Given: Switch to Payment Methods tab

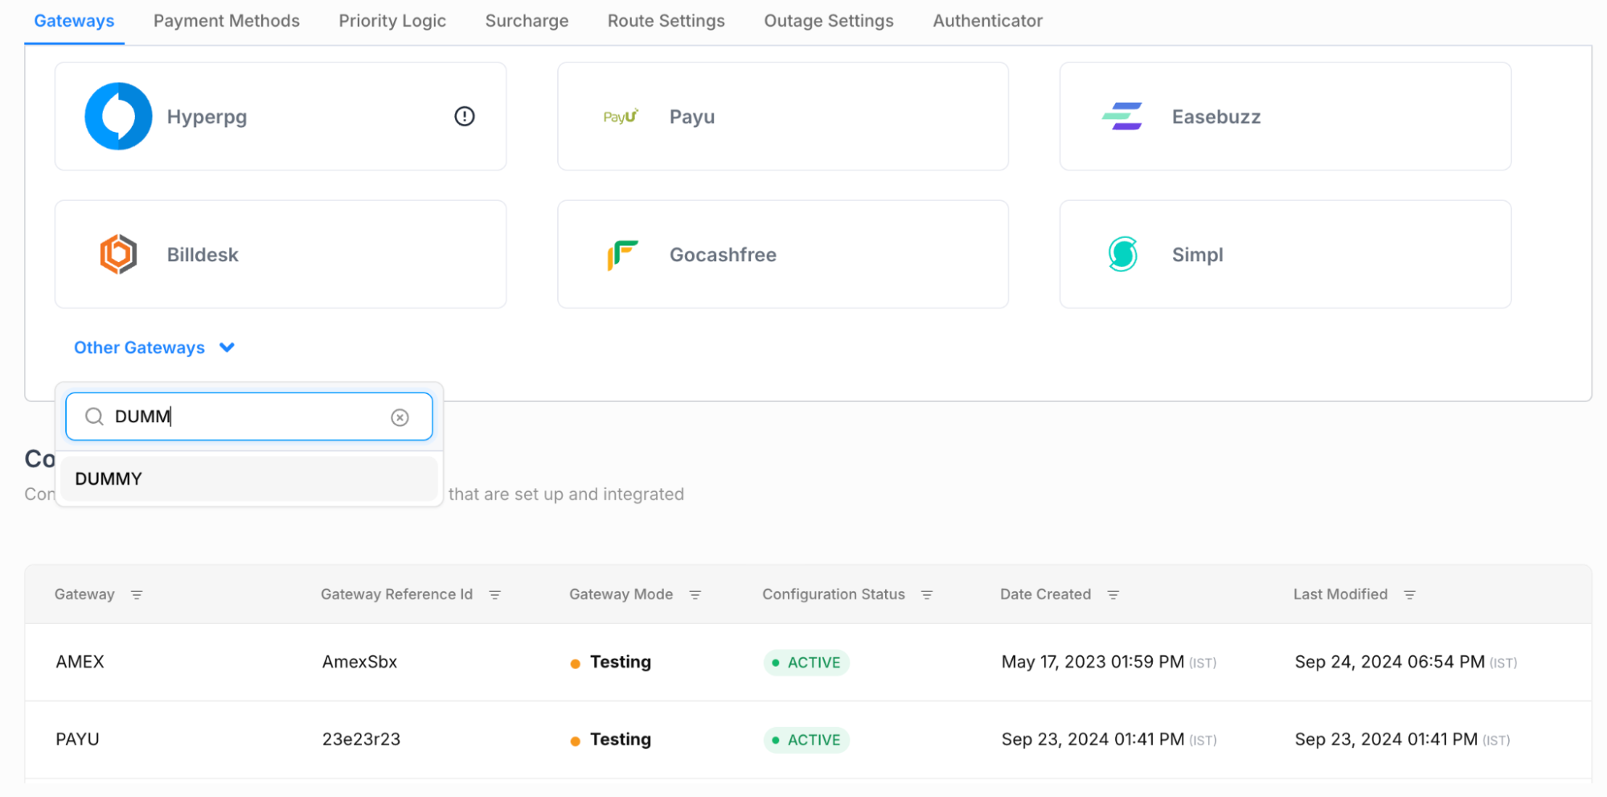Looking at the screenshot, I should tap(226, 21).
